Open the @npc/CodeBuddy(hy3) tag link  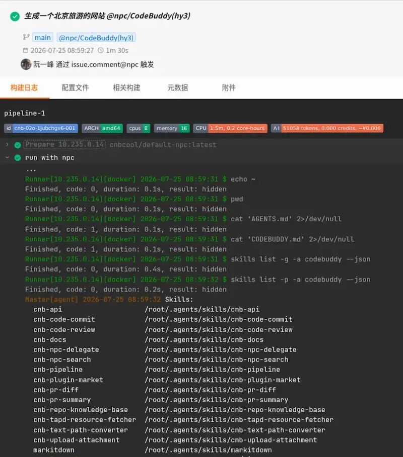pyautogui.click(x=96, y=38)
